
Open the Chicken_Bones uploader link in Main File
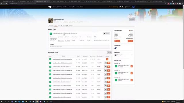(61, 41)
